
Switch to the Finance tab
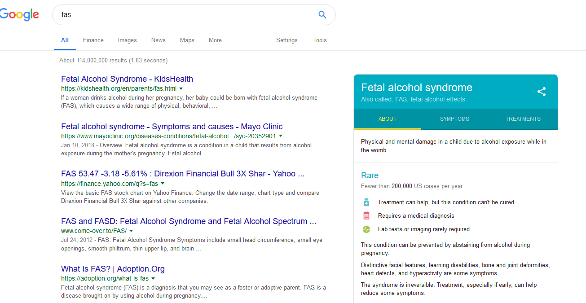(x=93, y=40)
